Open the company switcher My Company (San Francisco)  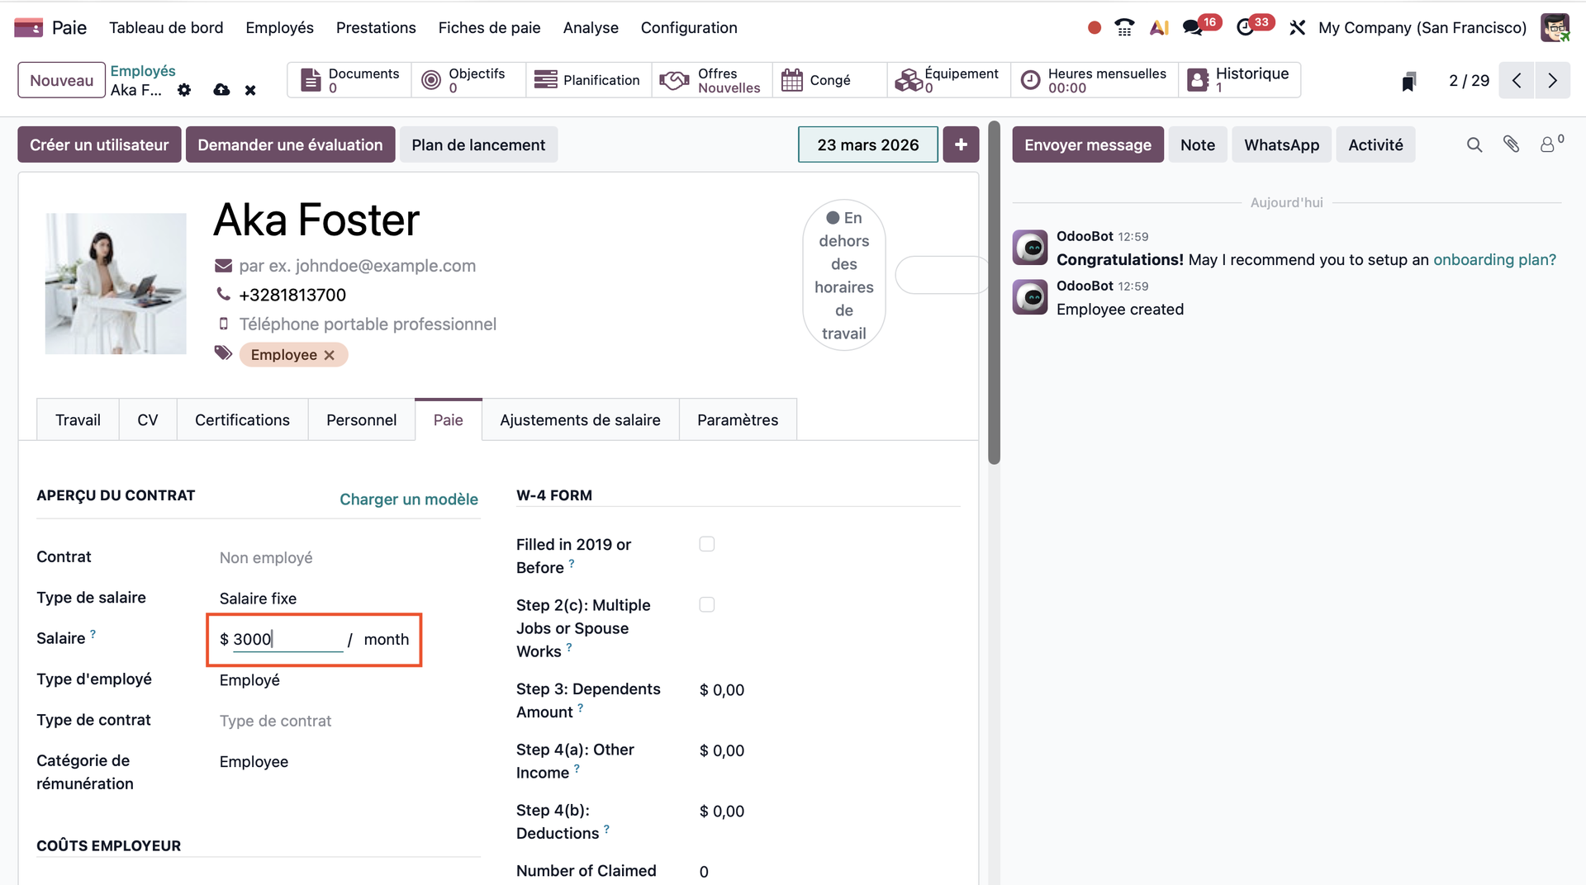tap(1422, 27)
